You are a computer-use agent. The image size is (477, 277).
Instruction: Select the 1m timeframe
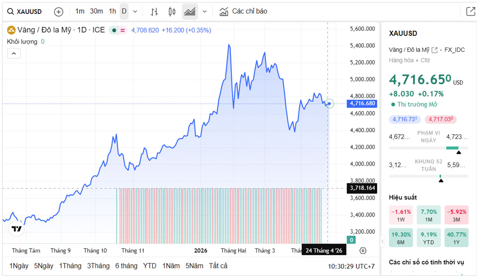(x=80, y=12)
